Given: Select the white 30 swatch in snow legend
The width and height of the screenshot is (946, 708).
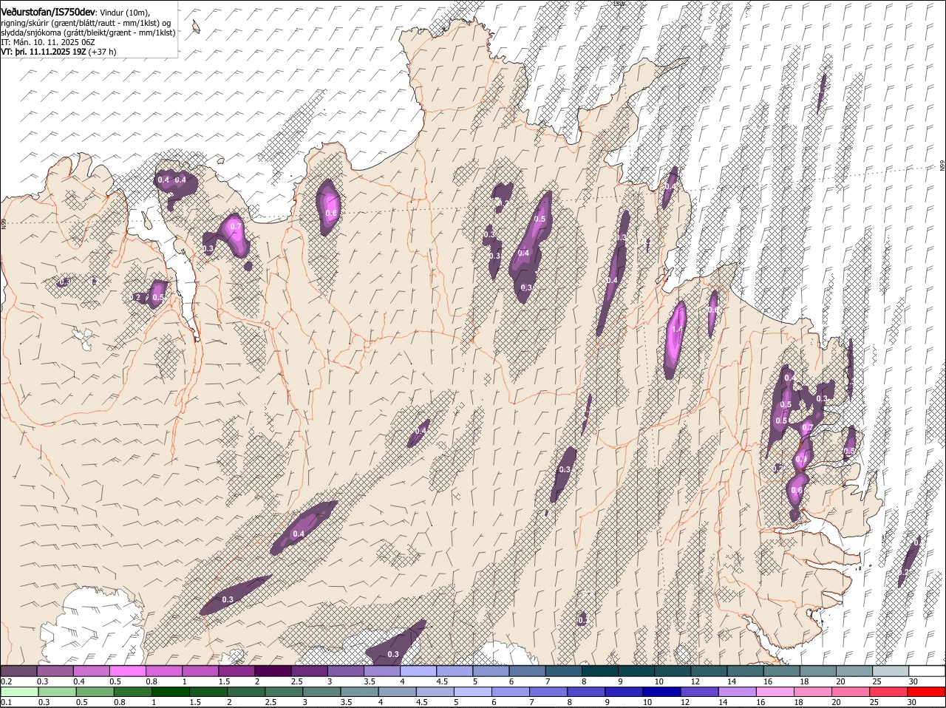Looking at the screenshot, I should [x=927, y=670].
